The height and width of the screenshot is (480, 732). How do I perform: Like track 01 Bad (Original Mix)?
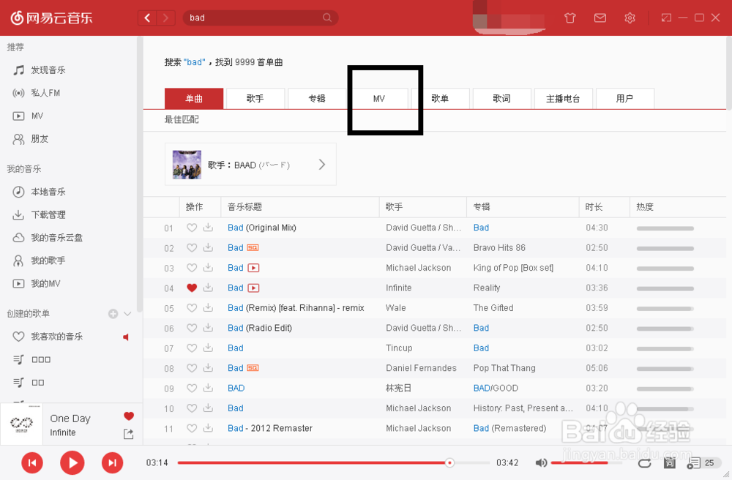[191, 228]
